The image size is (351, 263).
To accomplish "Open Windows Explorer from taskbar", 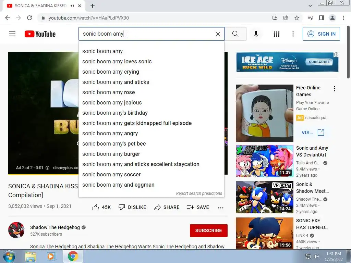I will coord(31,256).
